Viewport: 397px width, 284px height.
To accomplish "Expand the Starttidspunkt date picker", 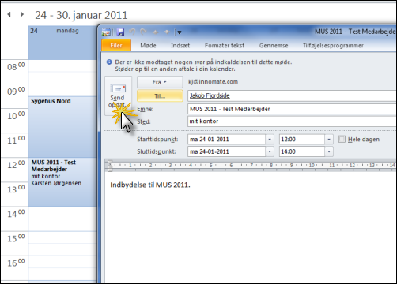I will pos(270,140).
